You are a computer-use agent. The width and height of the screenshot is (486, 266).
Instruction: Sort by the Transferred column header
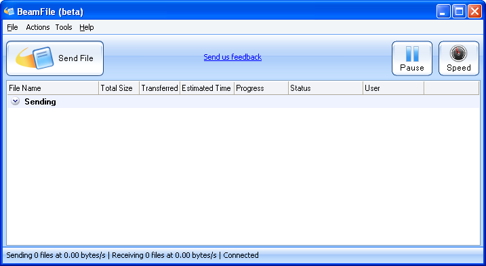pyautogui.click(x=159, y=88)
